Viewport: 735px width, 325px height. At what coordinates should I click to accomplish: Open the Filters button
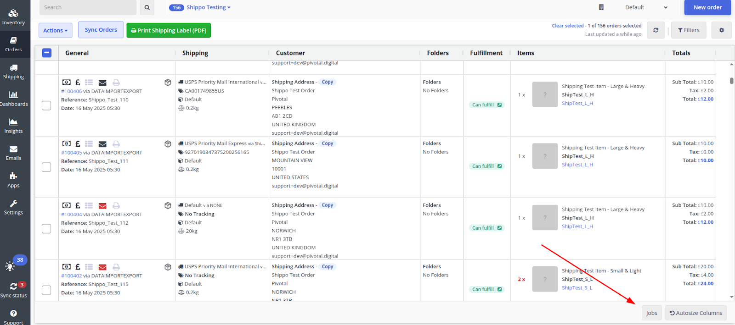[689, 30]
